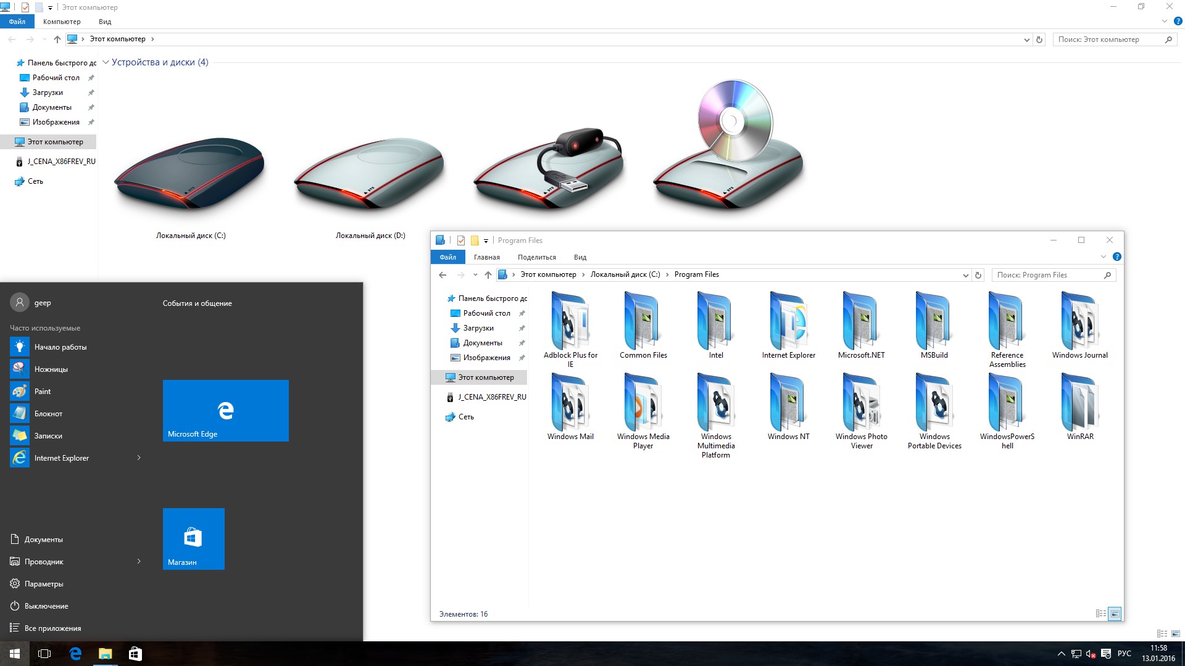Expand the ribbon in Program Files window

(x=1104, y=257)
